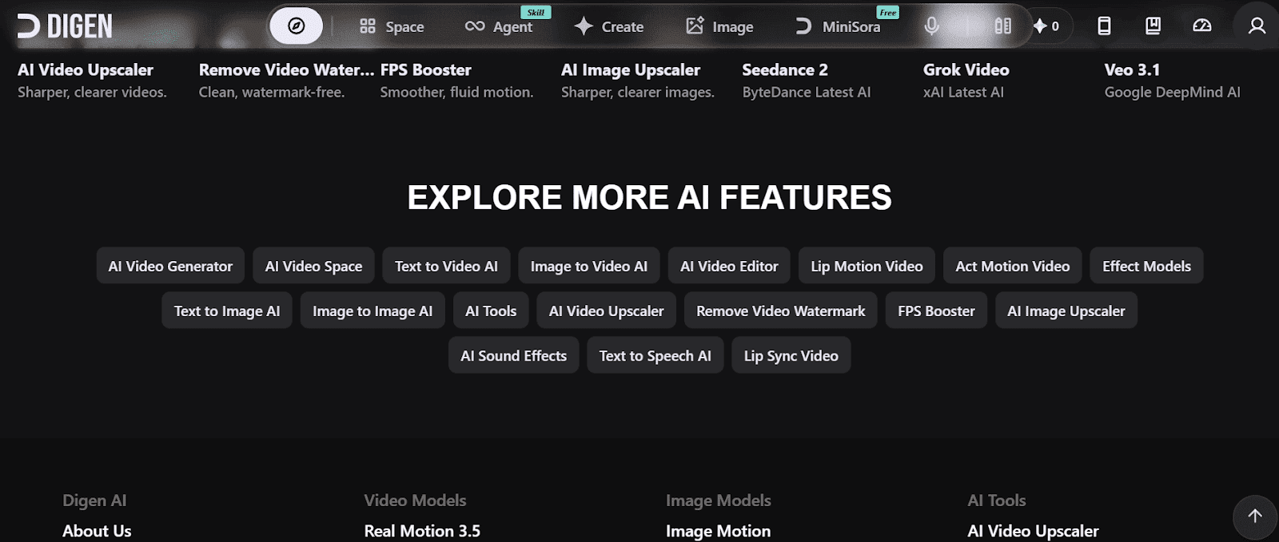Click the AI Video Editor tag
This screenshot has height=542, width=1279.
click(x=729, y=266)
